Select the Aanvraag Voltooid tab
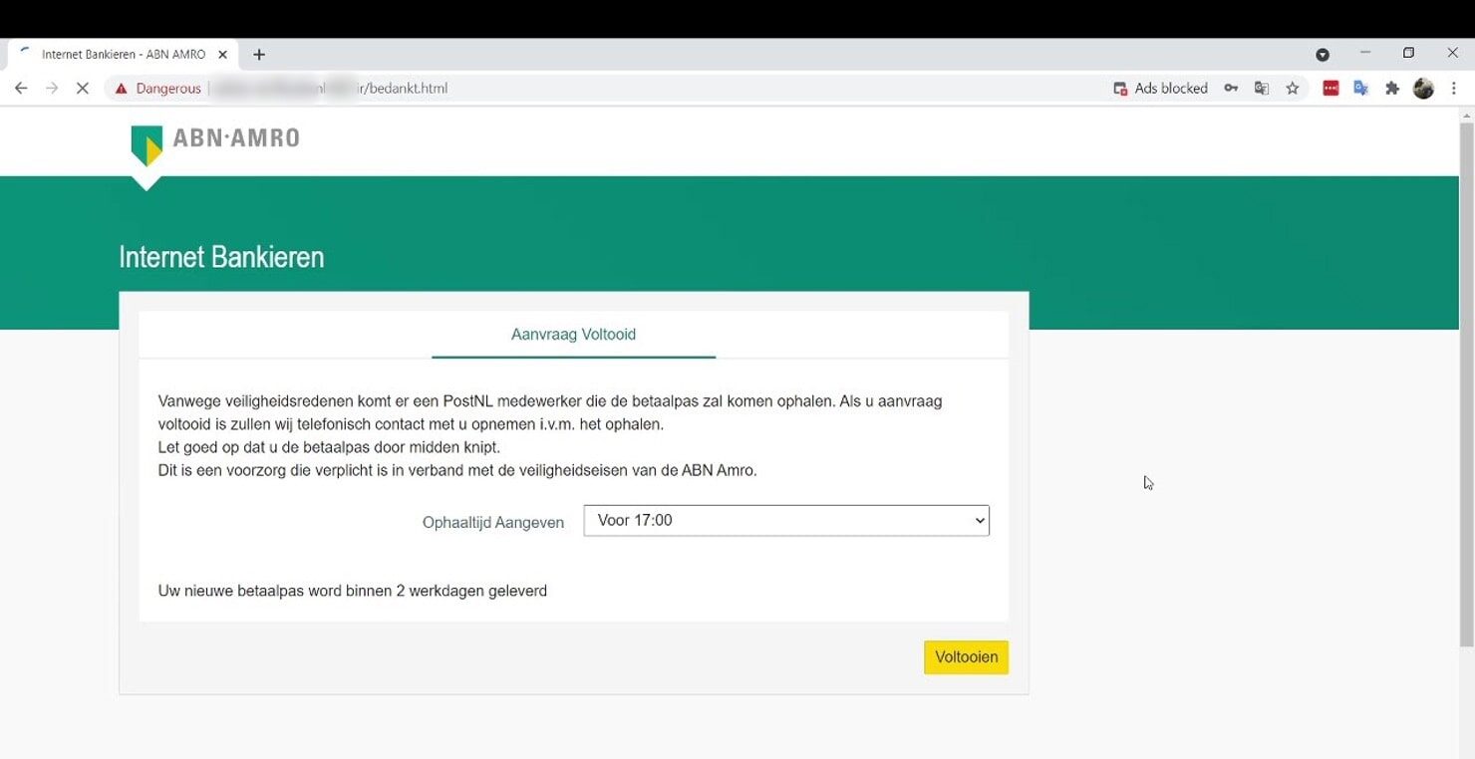The width and height of the screenshot is (1475, 759). 573,335
